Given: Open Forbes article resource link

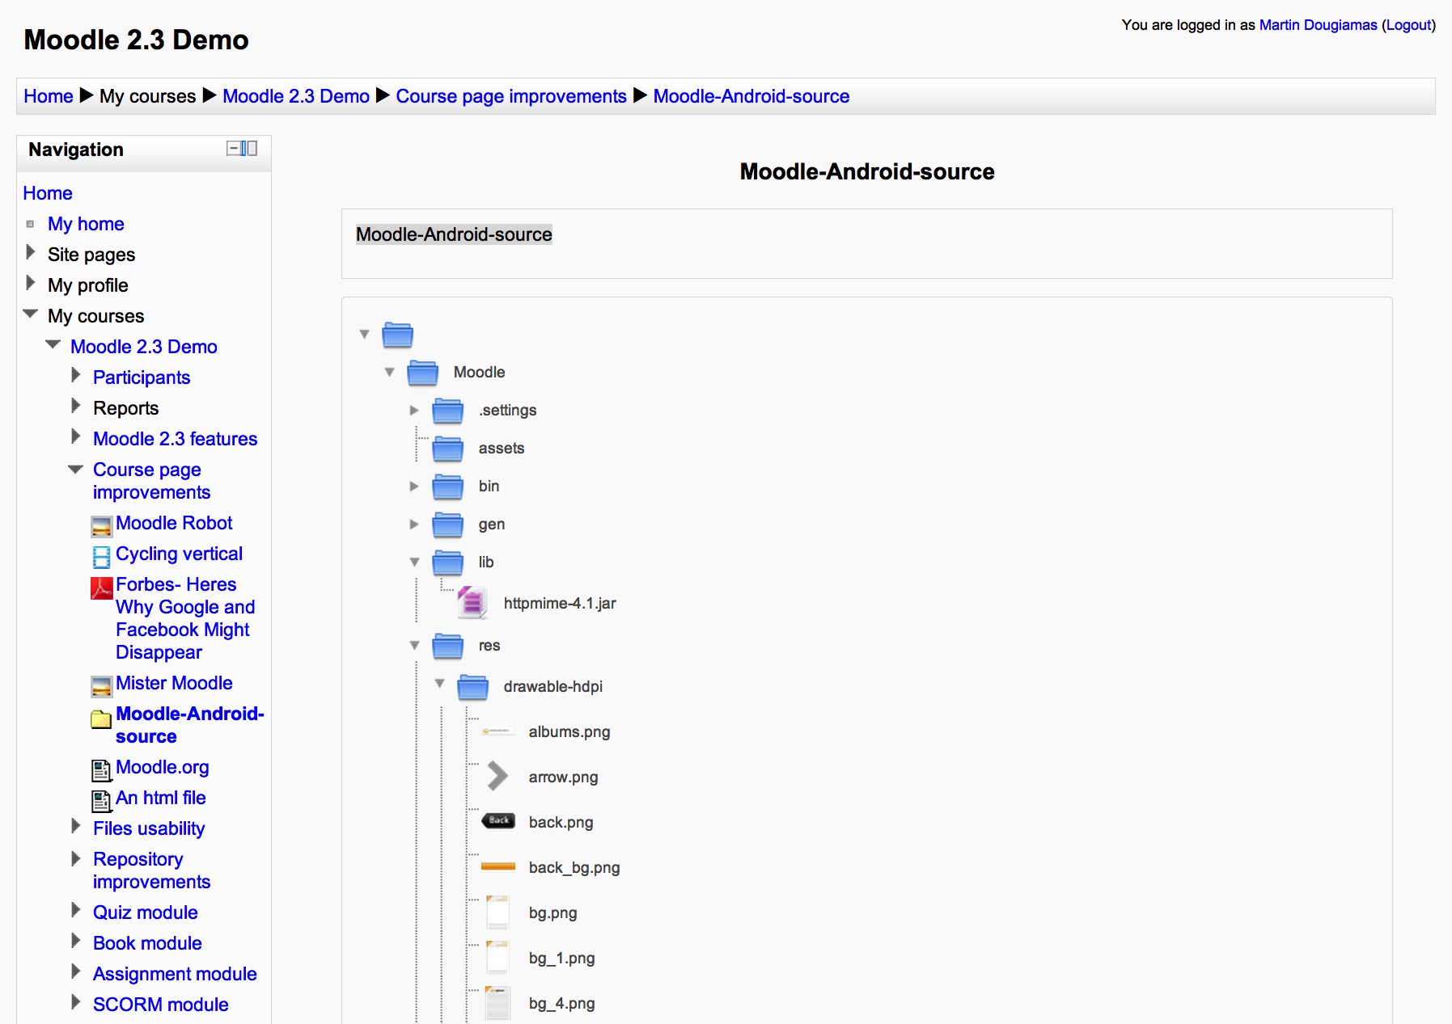Looking at the screenshot, I should (185, 618).
